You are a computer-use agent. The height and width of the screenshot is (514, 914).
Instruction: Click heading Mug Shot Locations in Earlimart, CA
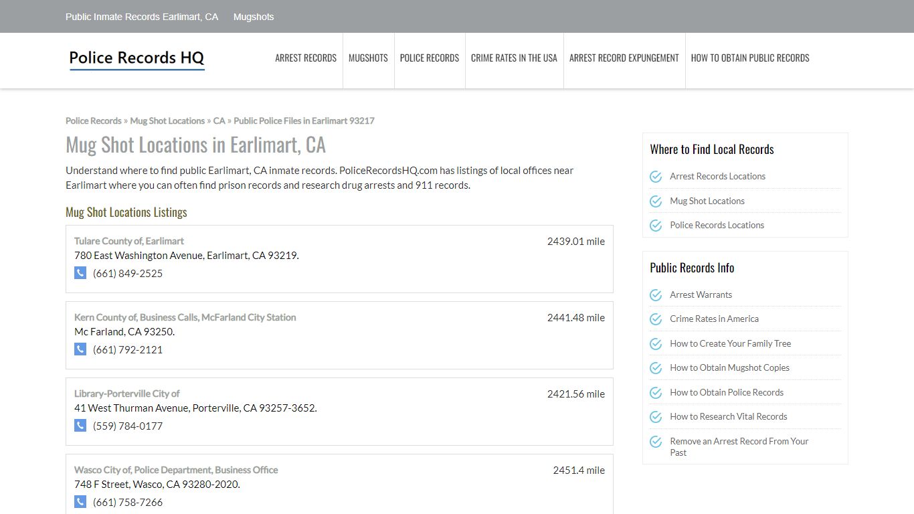(195, 145)
